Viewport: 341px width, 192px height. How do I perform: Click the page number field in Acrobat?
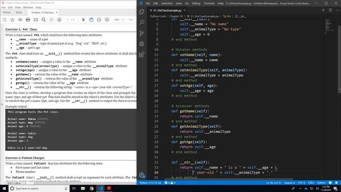(x=68, y=20)
